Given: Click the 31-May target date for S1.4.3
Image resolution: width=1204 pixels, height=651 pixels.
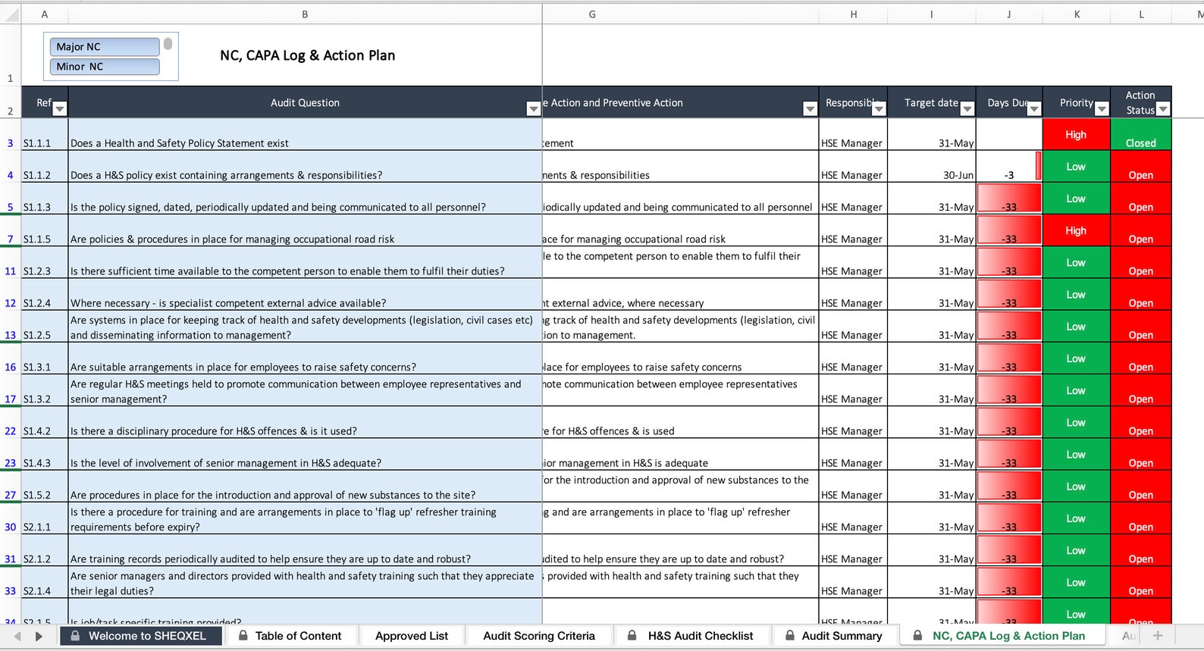Looking at the screenshot, I should (932, 455).
